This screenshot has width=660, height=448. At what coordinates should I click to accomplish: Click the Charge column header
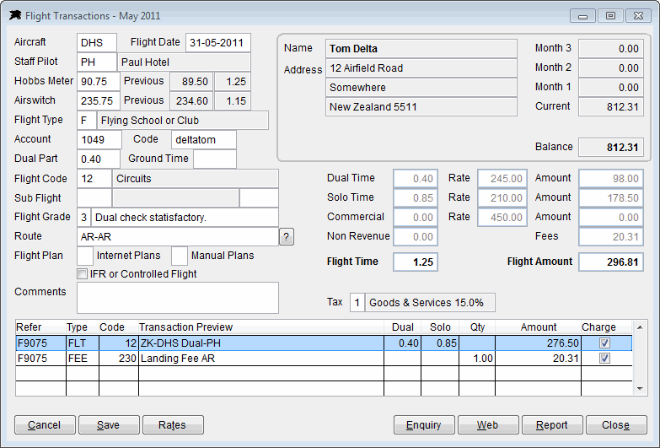(x=606, y=327)
